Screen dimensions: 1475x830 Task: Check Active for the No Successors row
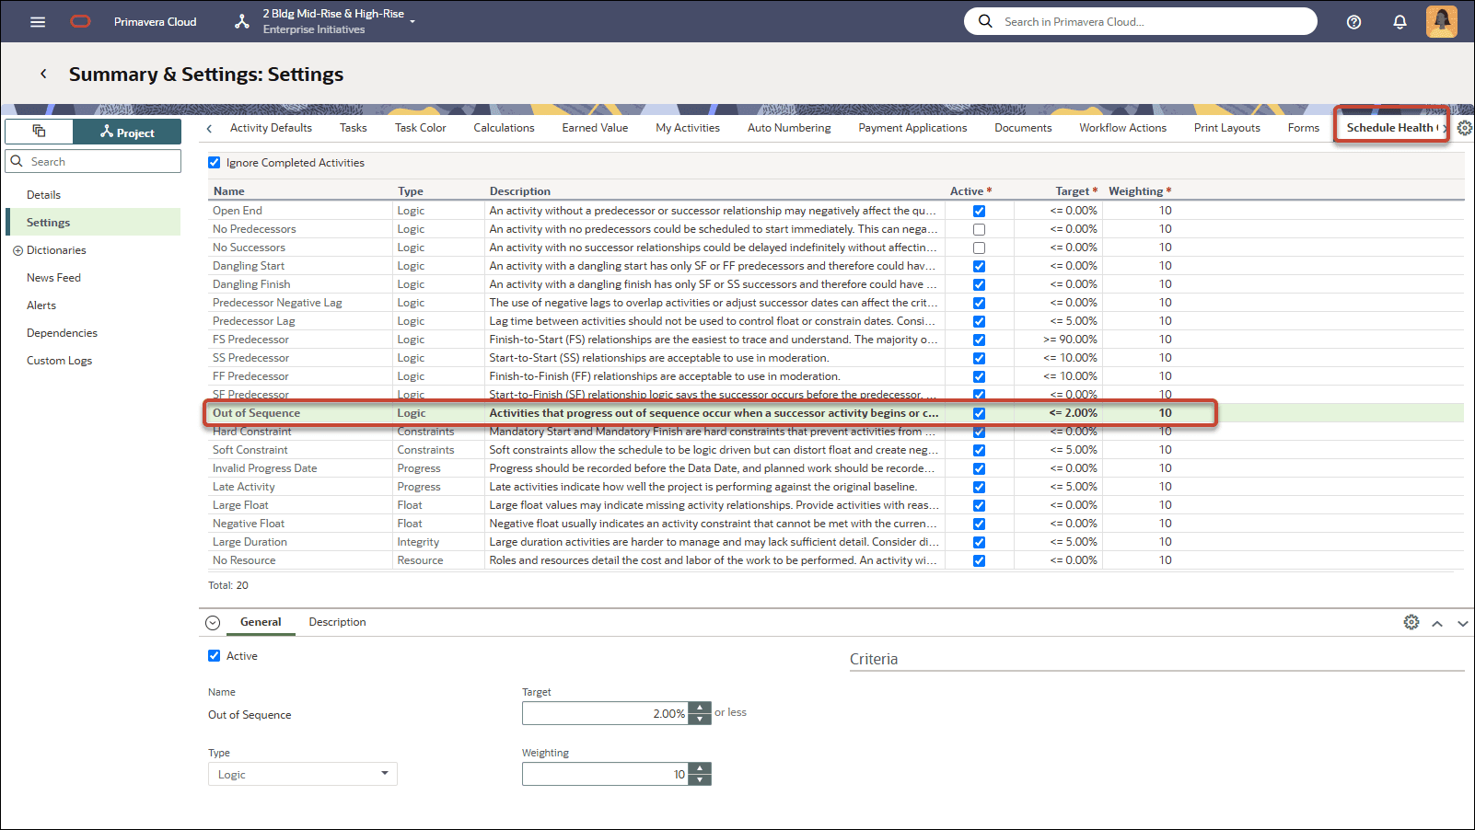coord(979,248)
